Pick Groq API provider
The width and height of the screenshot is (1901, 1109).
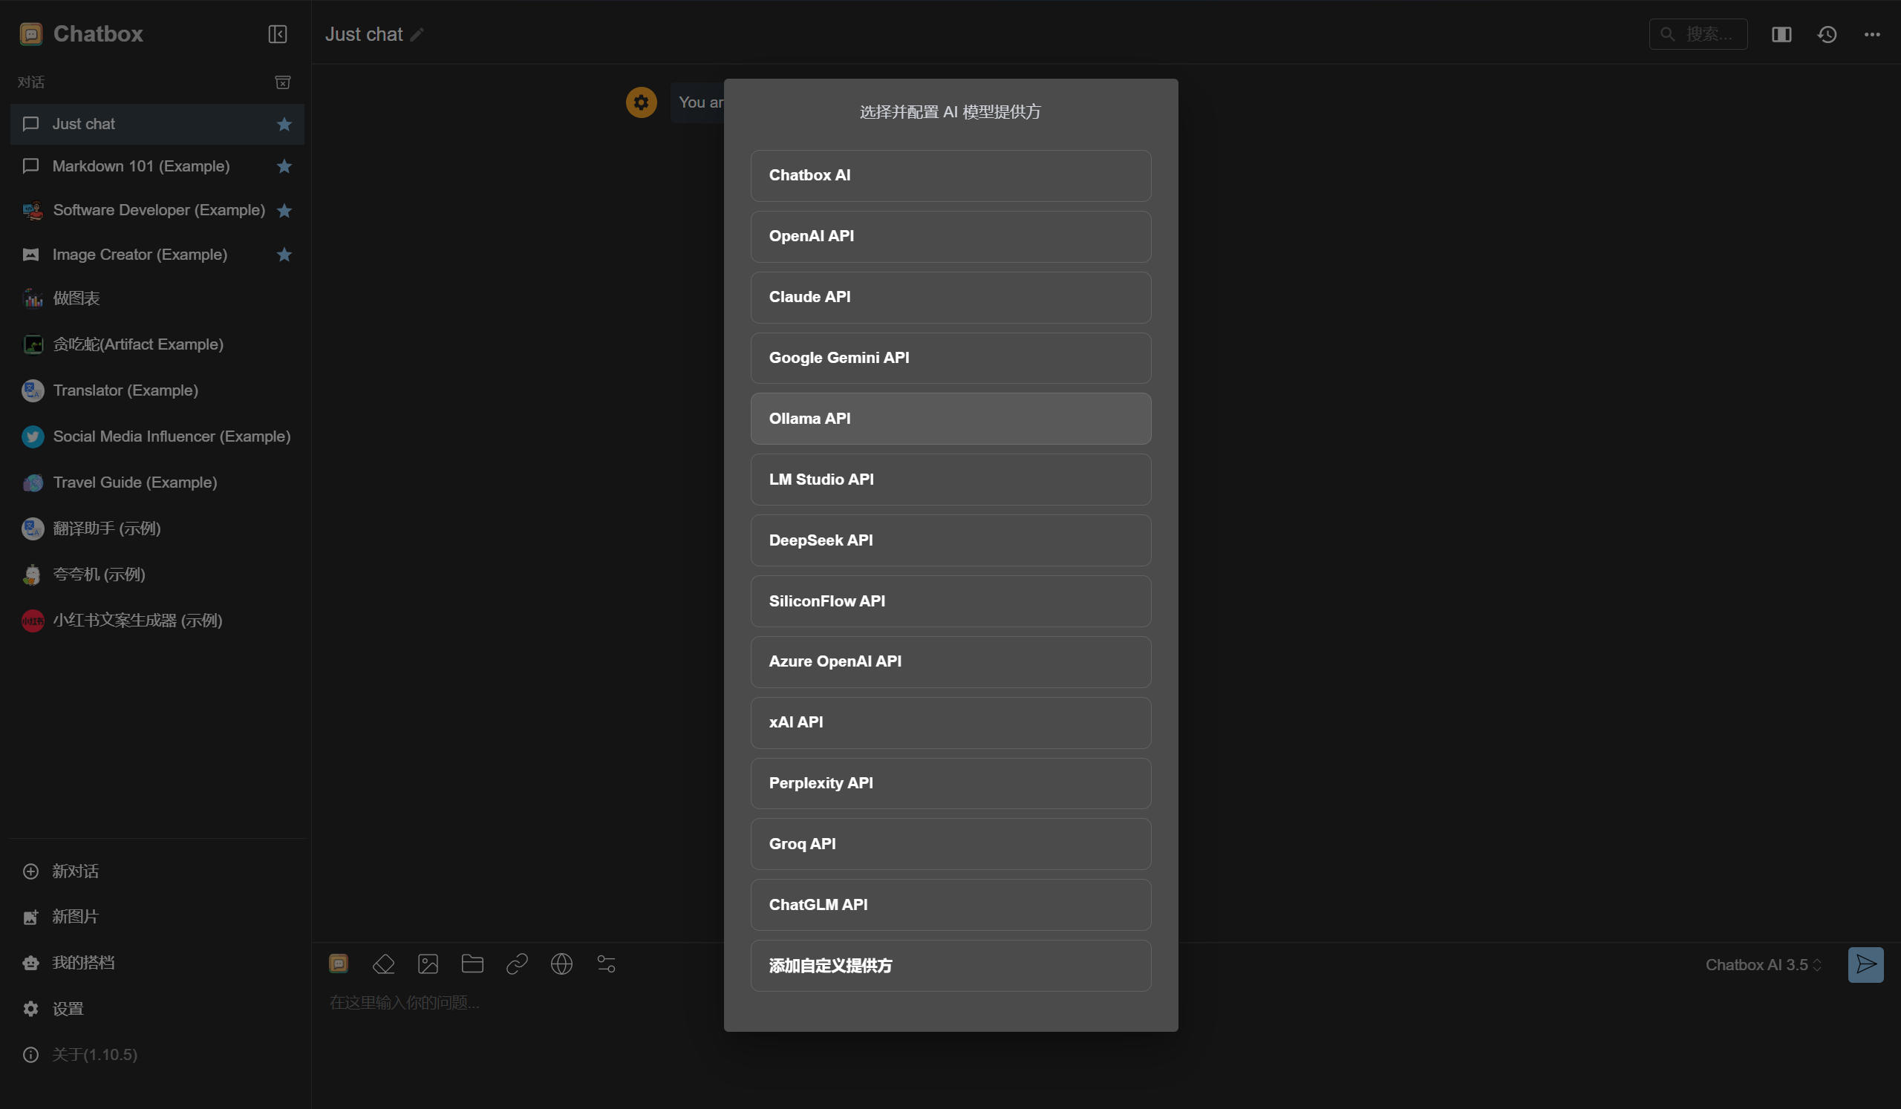(x=950, y=843)
